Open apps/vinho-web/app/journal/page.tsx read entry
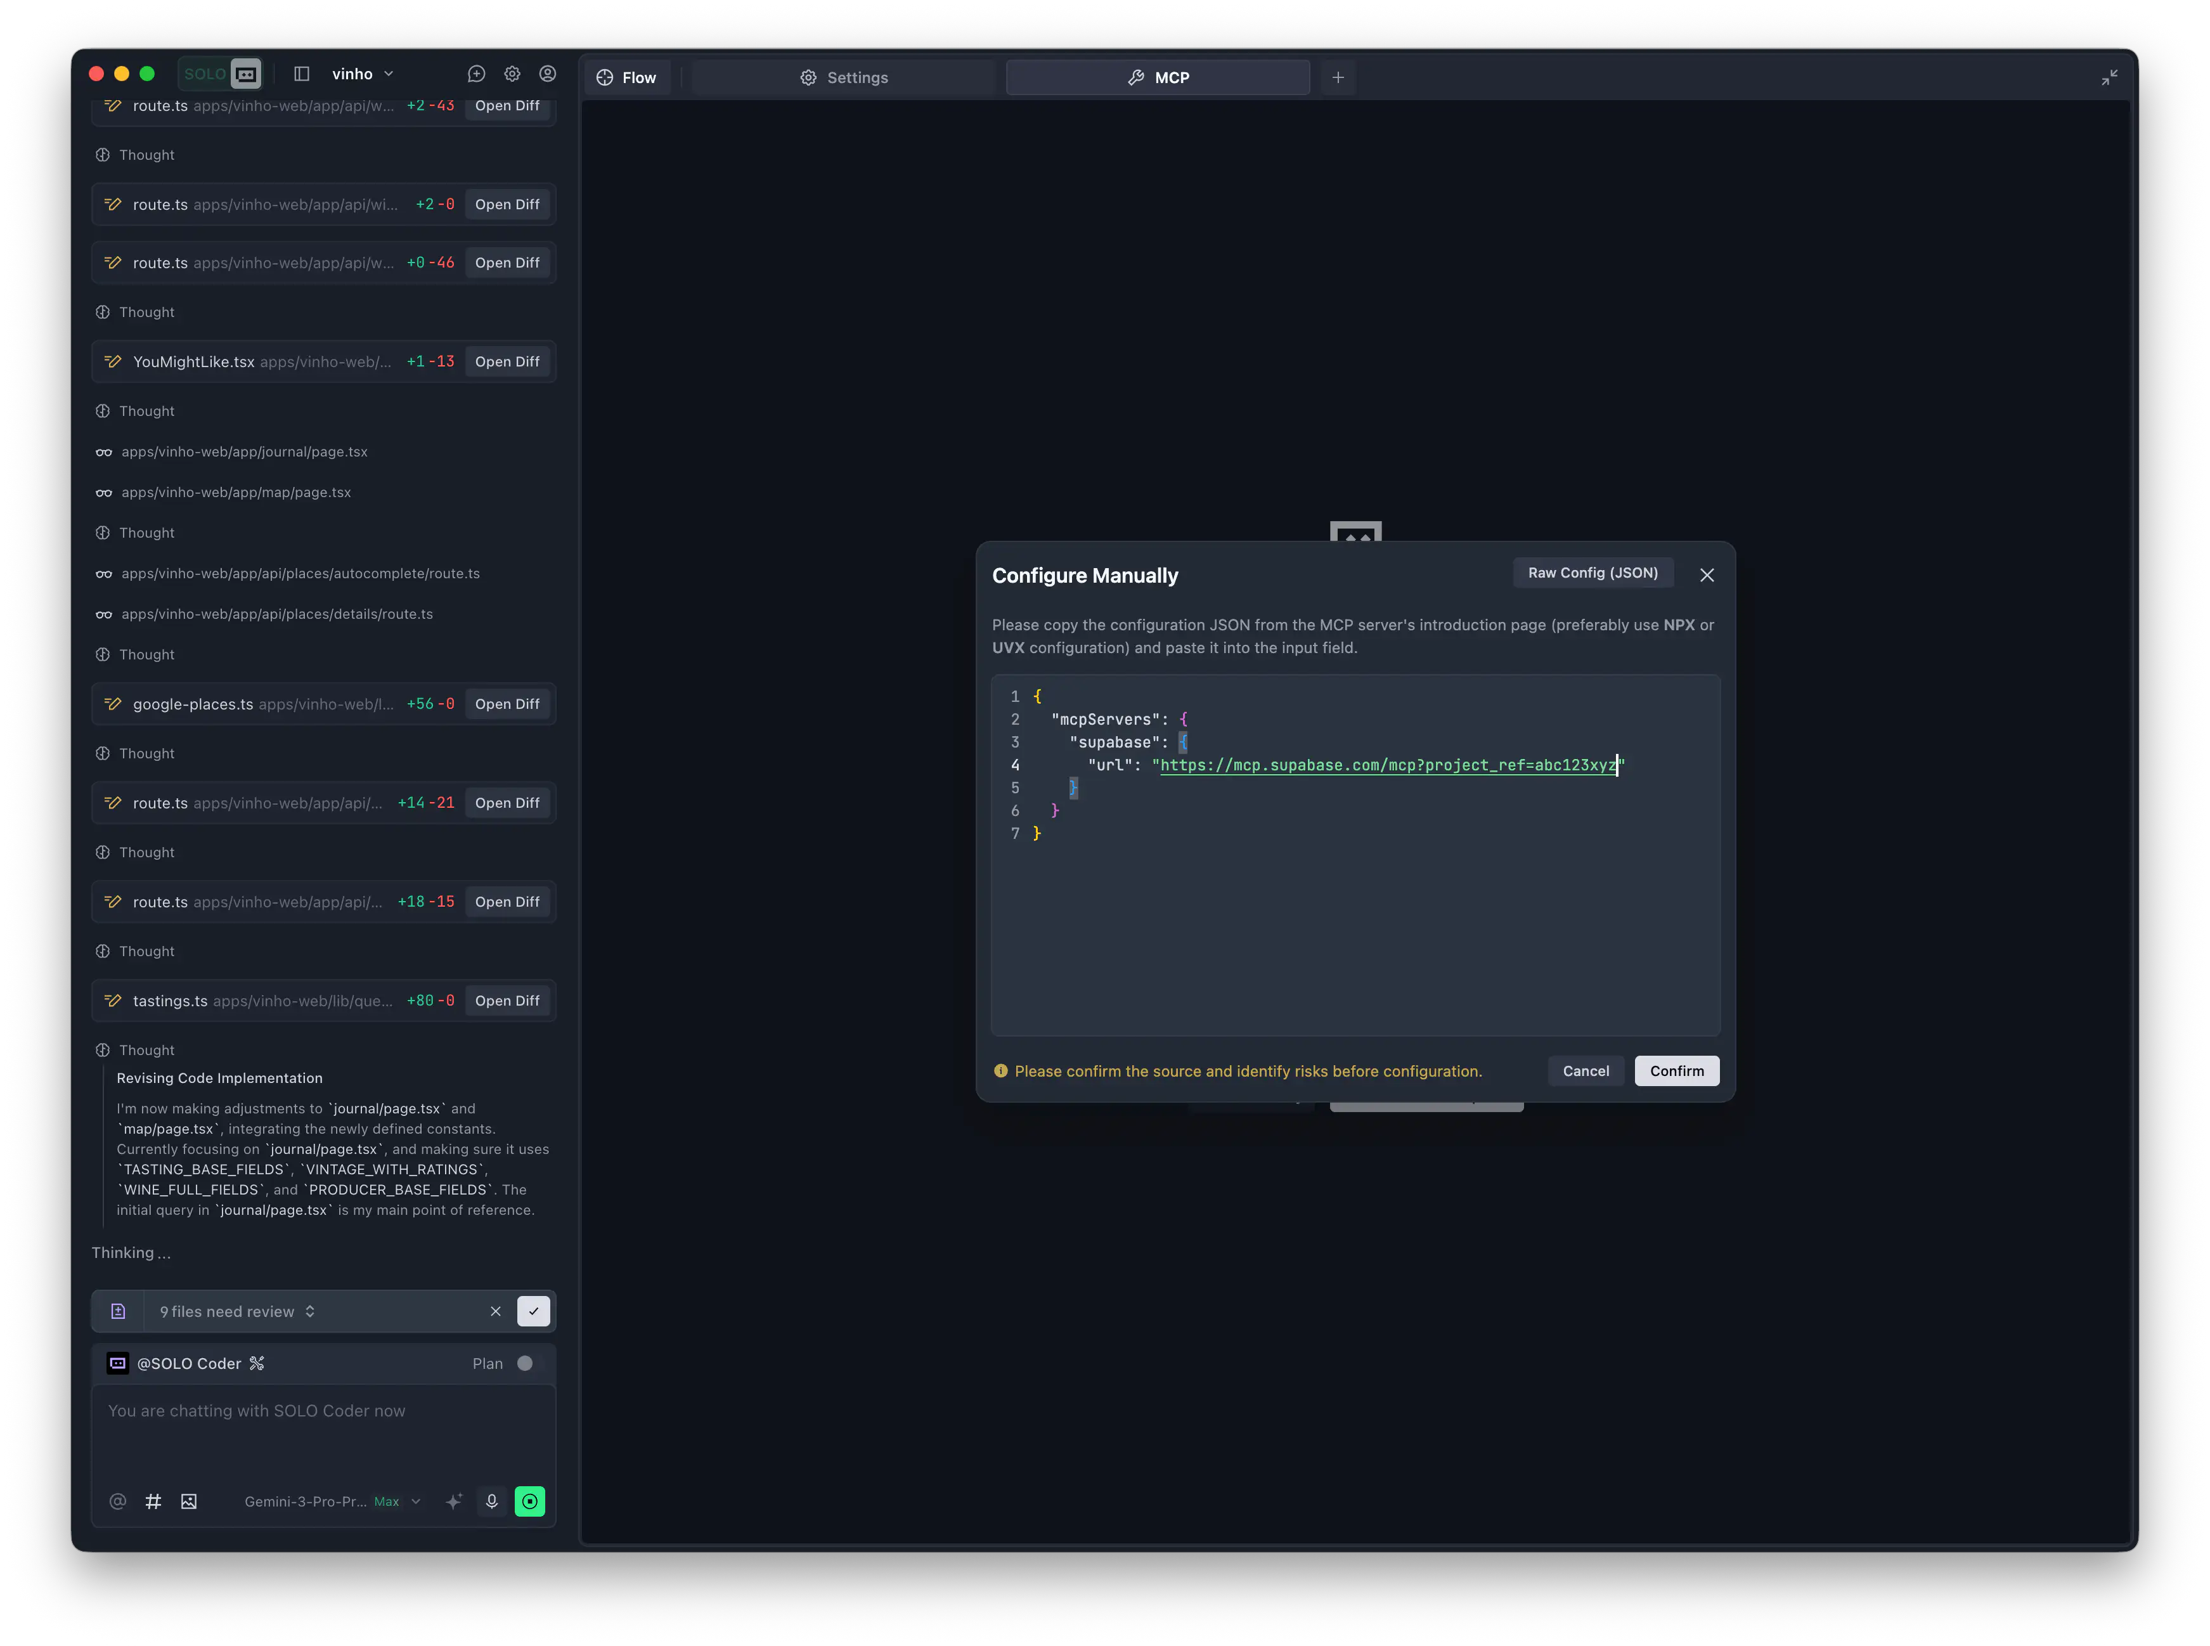 pyautogui.click(x=231, y=452)
